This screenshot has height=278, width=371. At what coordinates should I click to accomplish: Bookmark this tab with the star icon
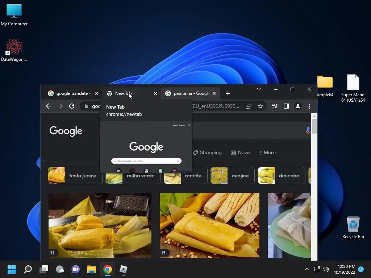pos(260,106)
